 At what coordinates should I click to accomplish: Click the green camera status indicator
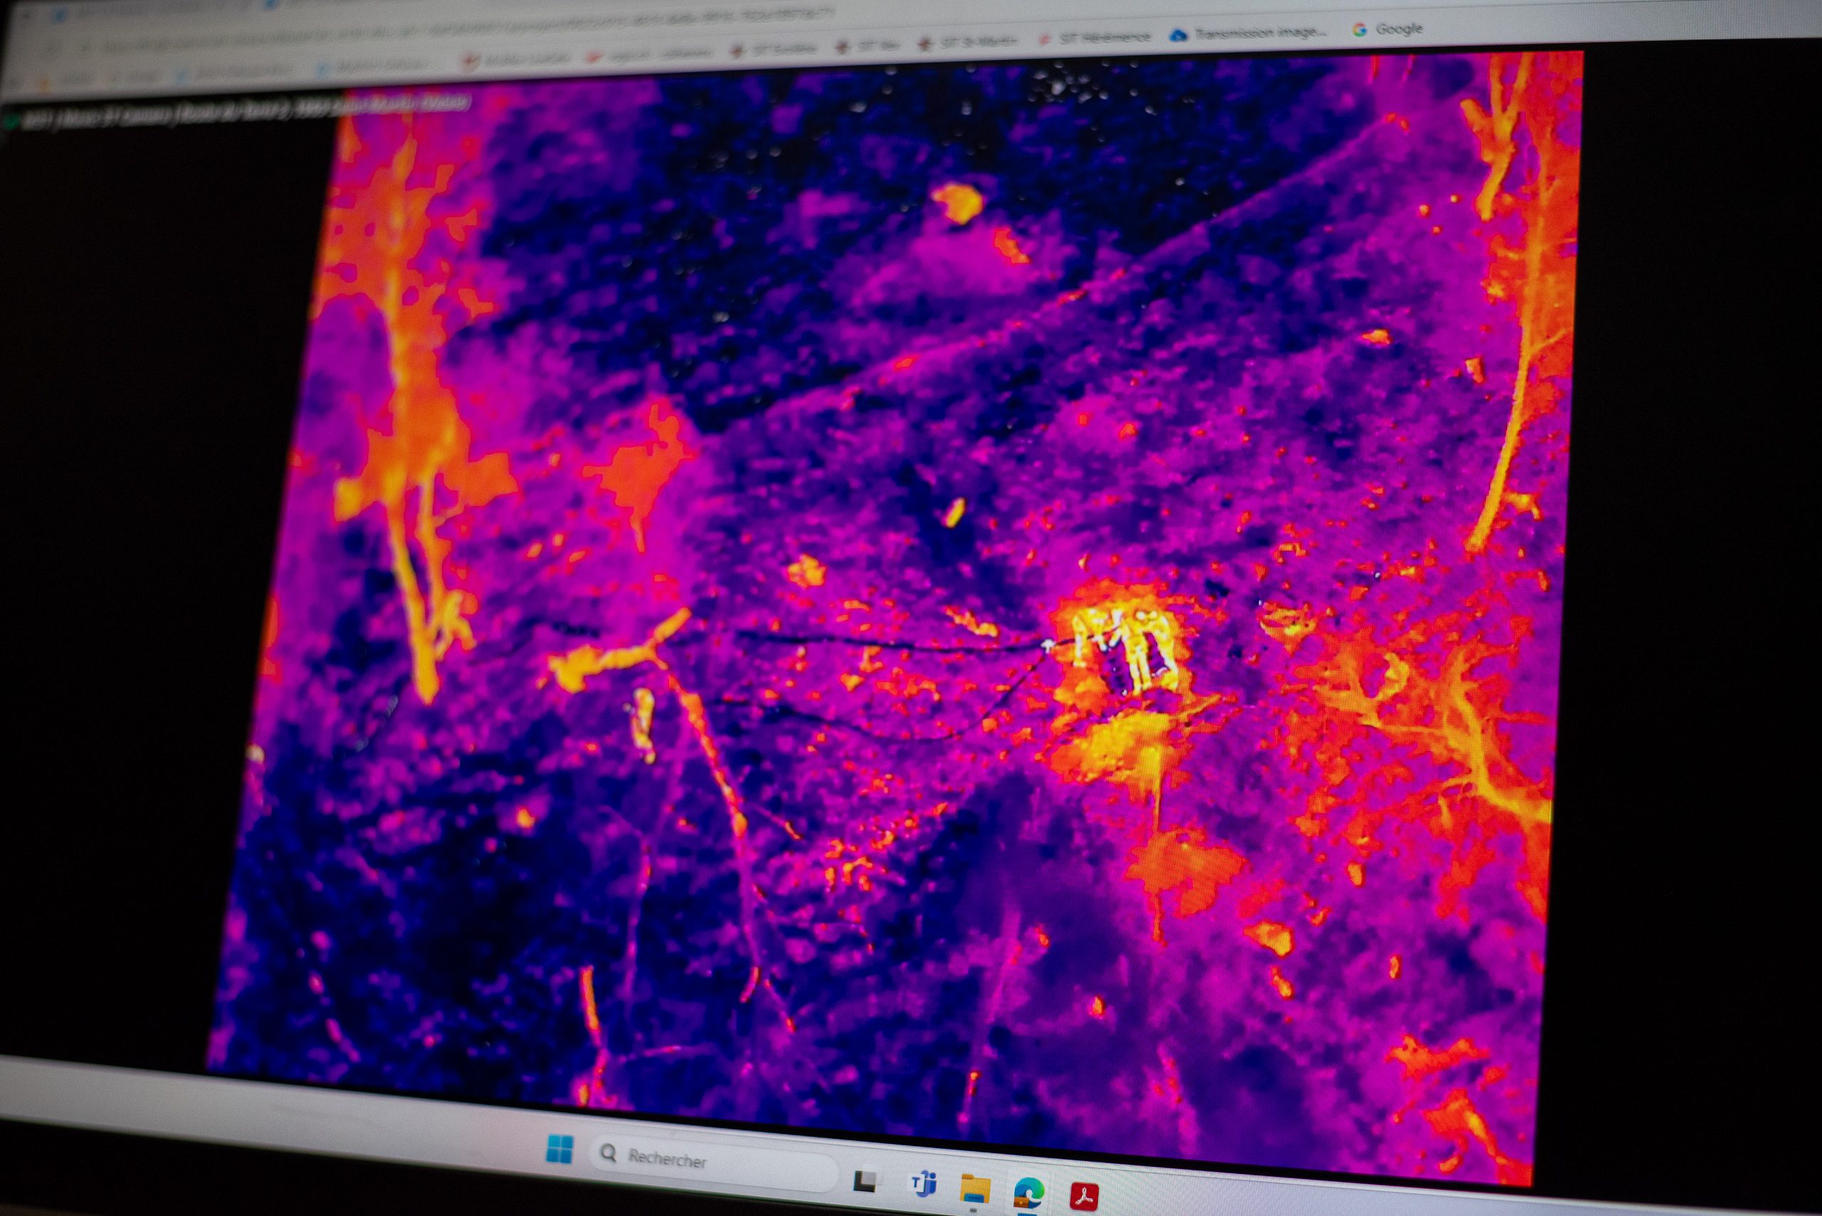click(x=11, y=120)
